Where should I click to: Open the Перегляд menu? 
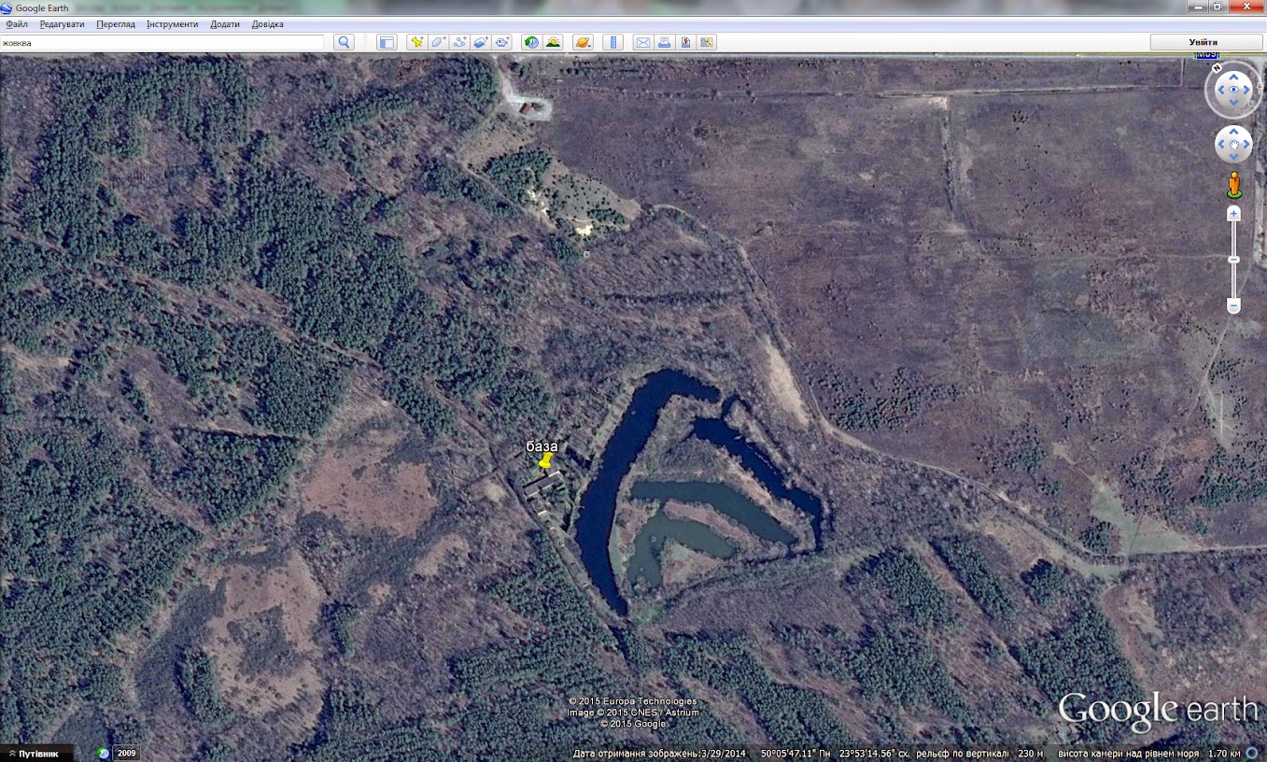(x=116, y=24)
